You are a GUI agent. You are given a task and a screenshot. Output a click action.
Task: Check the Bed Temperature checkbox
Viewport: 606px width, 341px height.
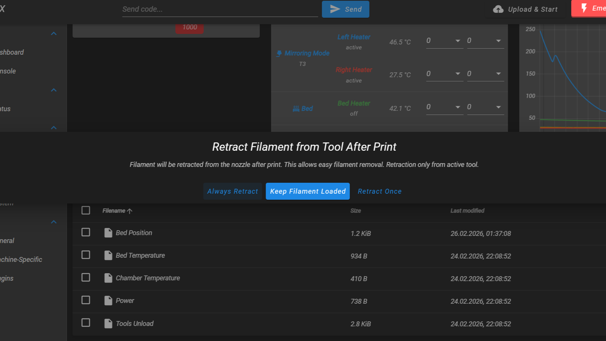pyautogui.click(x=86, y=255)
